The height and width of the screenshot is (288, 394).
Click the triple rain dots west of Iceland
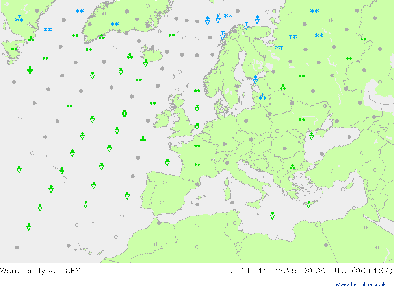(130, 56)
